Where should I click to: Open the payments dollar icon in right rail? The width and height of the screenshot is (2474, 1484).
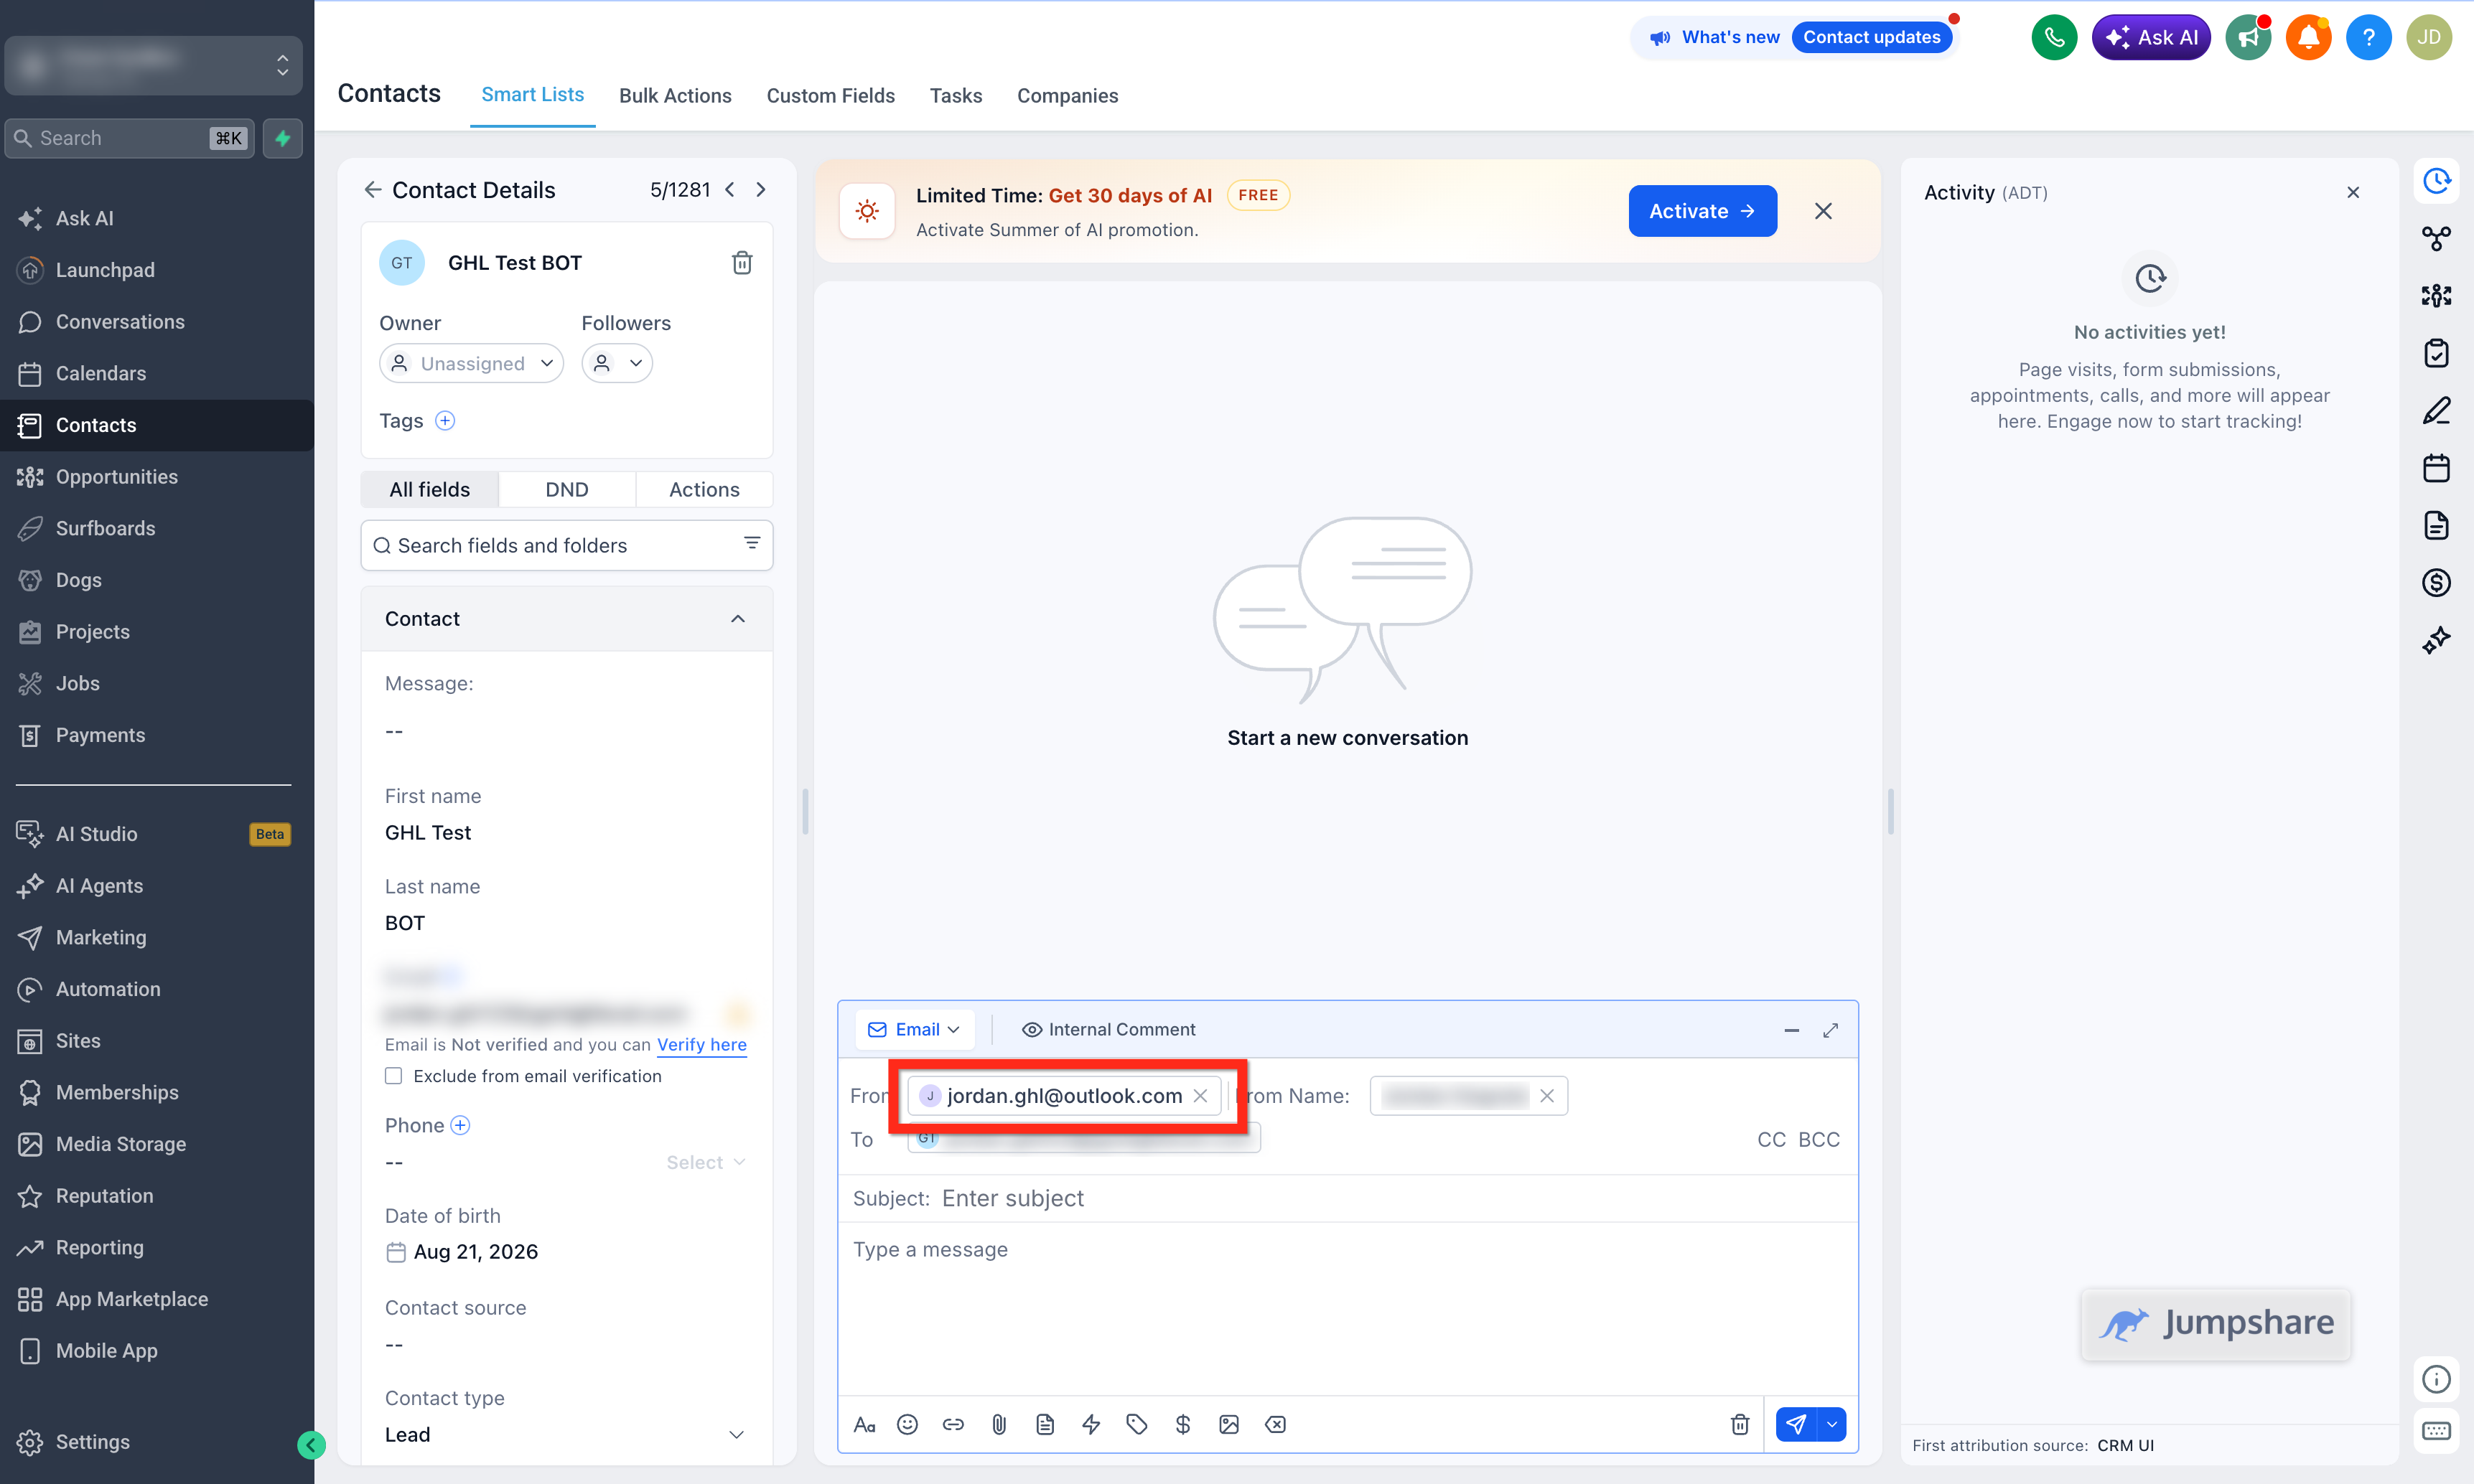[2436, 582]
